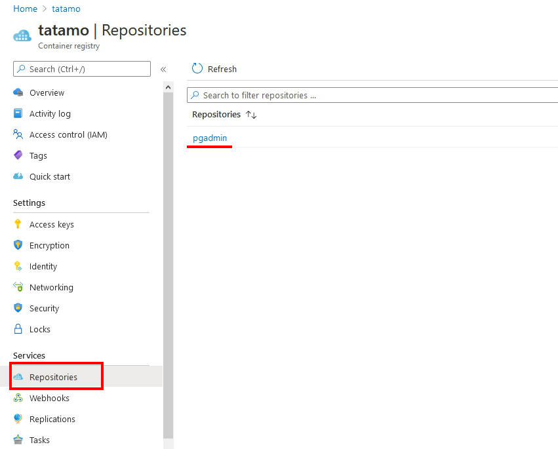The width and height of the screenshot is (558, 449).
Task: Click the magnifier icon in sidebar search
Action: (22, 68)
